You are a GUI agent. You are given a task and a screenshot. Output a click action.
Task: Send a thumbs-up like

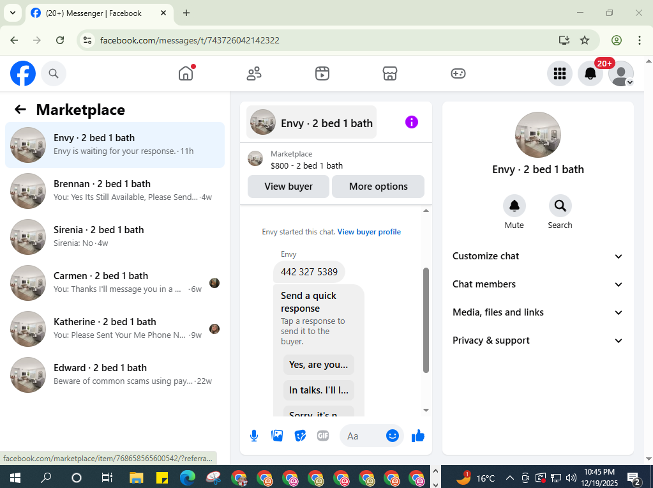[x=417, y=436]
